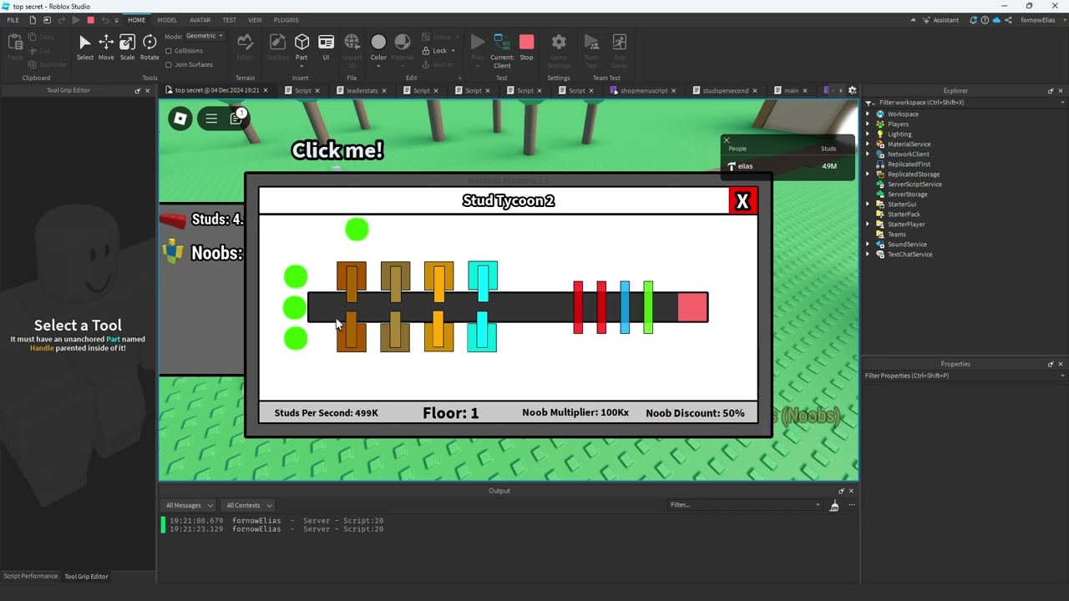Screen dimensions: 1069x601
Task: Close the Tool Grip Editor panel
Action: [x=148, y=90]
